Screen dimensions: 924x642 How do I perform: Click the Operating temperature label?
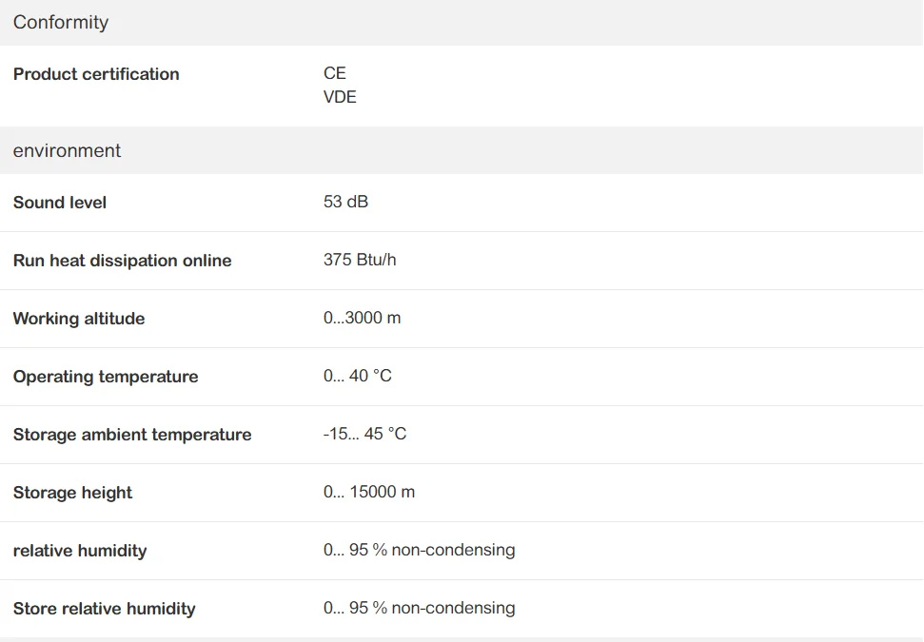[x=106, y=377]
